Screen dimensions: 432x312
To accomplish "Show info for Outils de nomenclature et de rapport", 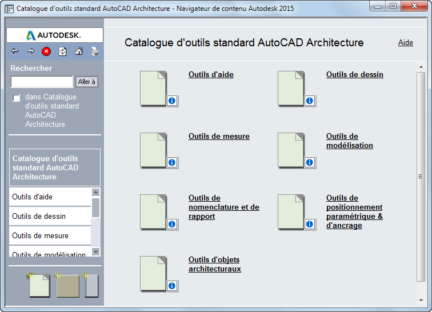I will pos(172,224).
